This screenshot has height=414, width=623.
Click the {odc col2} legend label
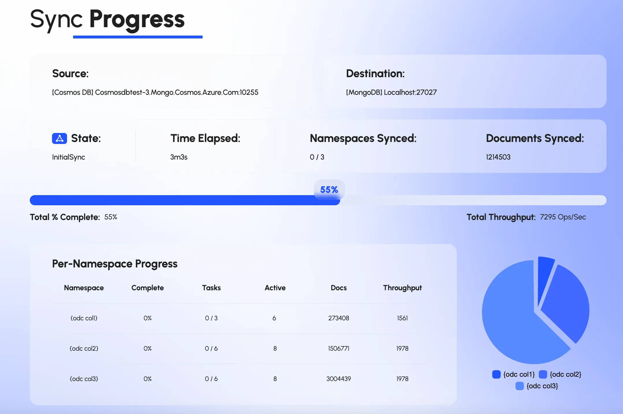tap(565, 374)
